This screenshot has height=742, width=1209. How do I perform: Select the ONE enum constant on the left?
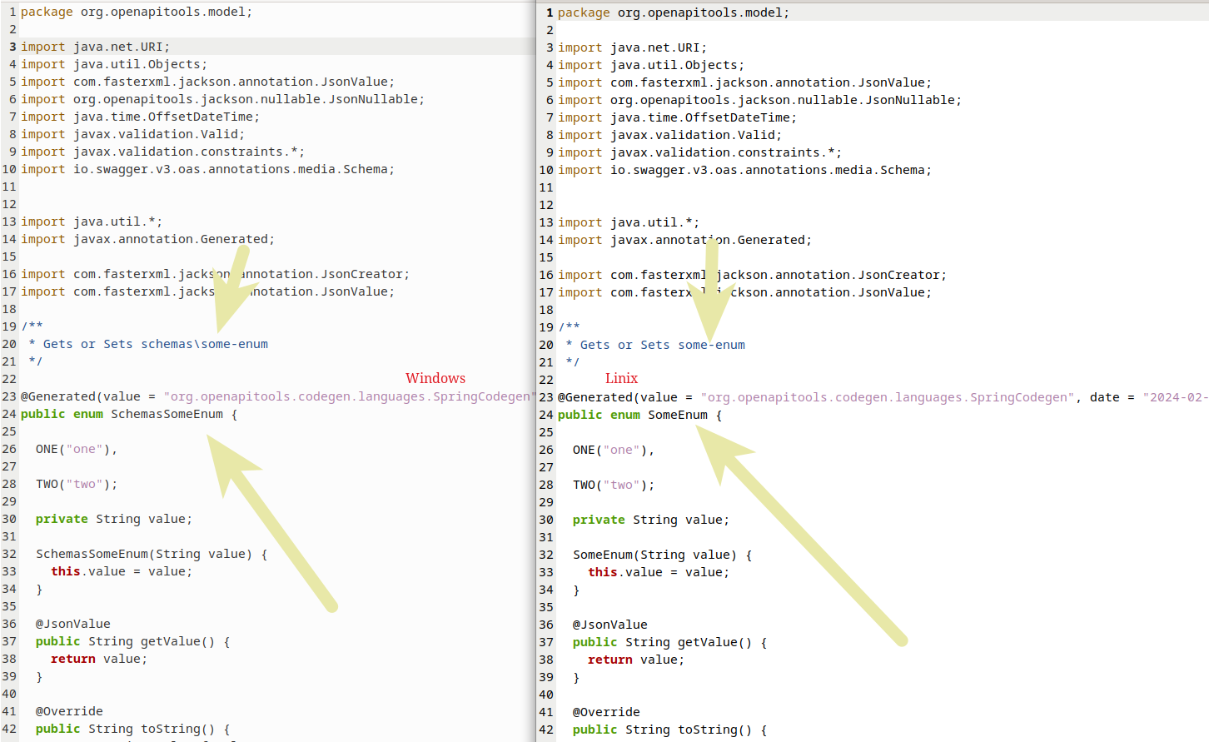point(47,449)
